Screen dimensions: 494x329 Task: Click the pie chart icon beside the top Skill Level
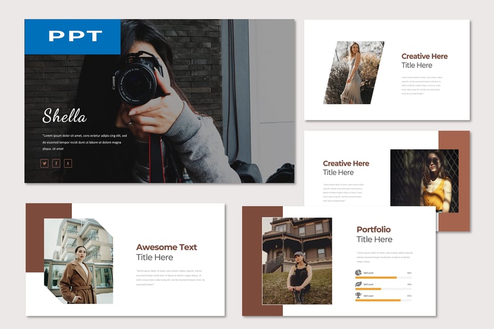tap(358, 272)
